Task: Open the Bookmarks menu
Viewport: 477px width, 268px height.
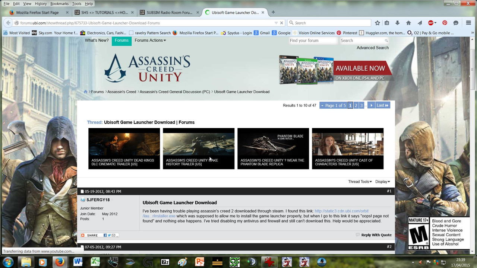Action: coord(60,3)
